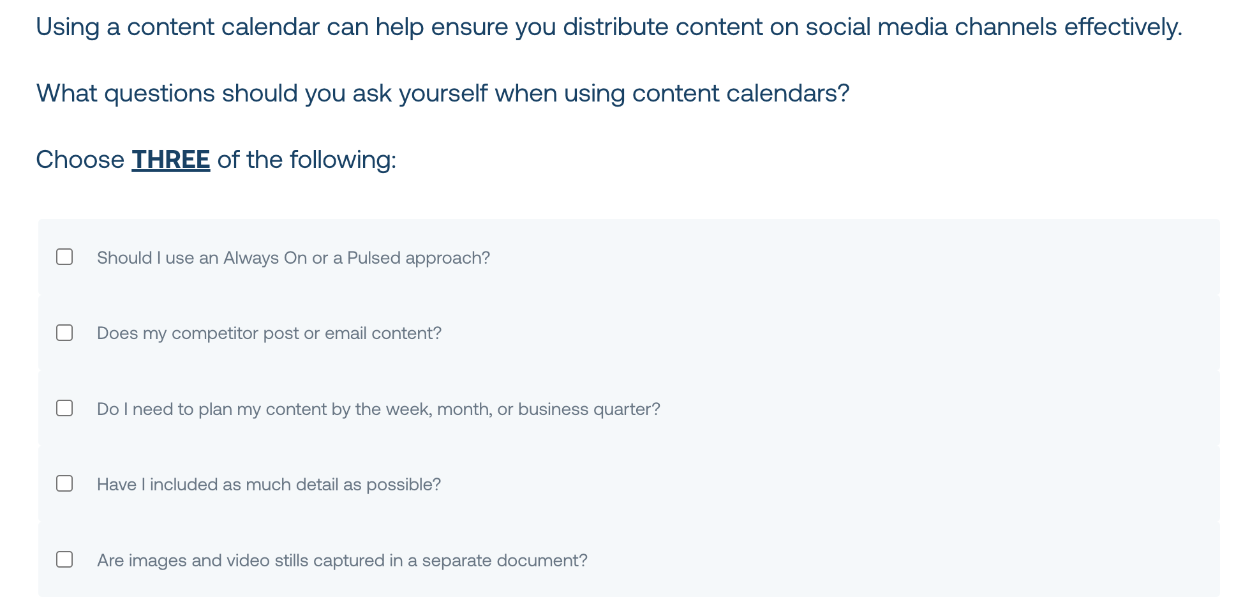Click the 'Are images and video stills captured' label

342,561
